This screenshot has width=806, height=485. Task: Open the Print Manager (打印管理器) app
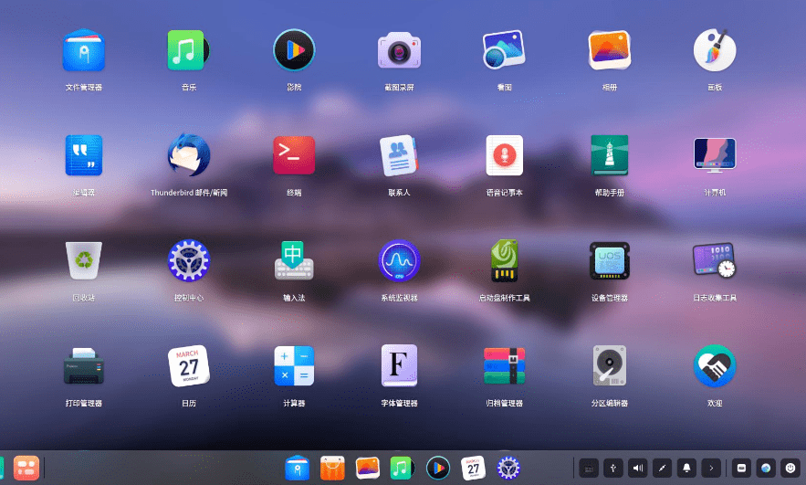click(x=84, y=366)
